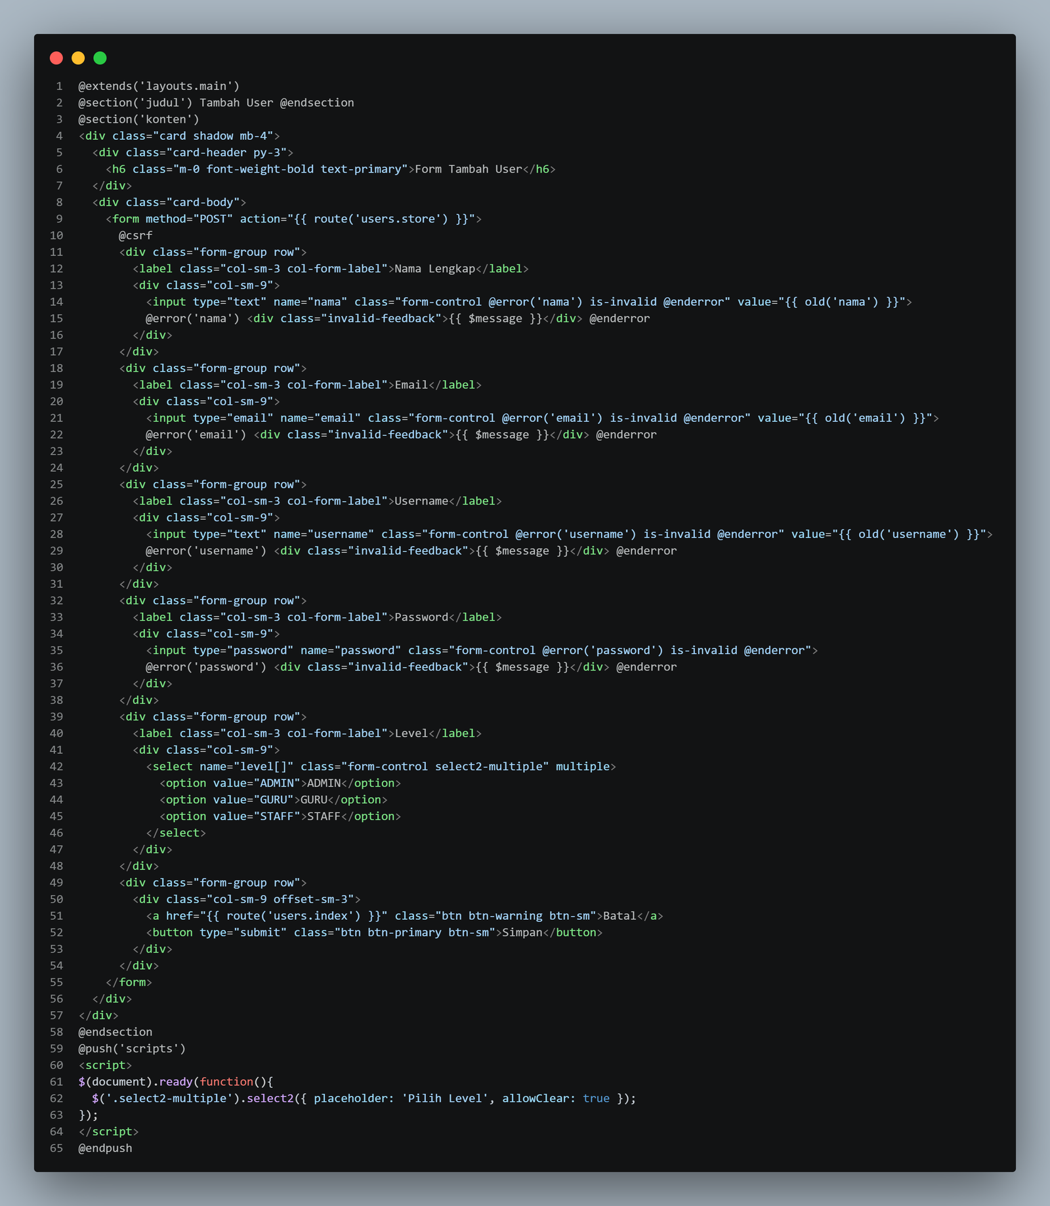Click the closing </select> tag

point(176,833)
